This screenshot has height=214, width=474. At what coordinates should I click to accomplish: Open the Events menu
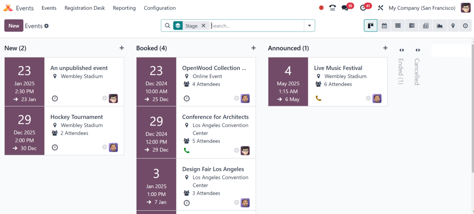click(49, 8)
